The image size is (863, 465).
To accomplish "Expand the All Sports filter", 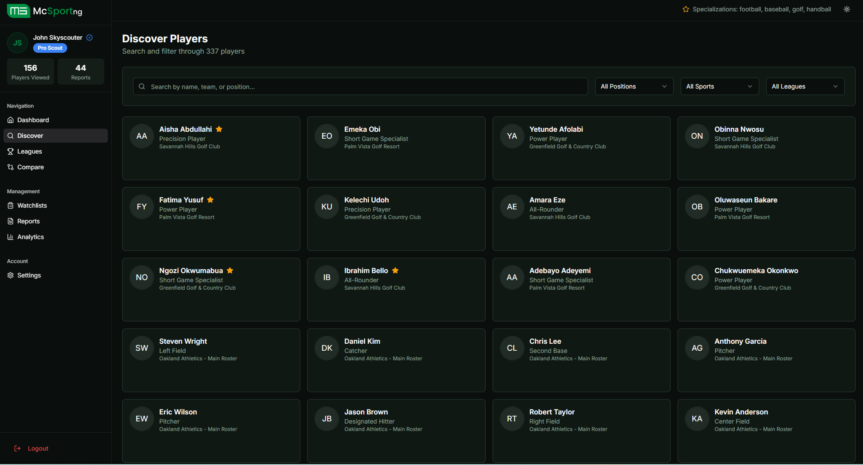I will (719, 86).
